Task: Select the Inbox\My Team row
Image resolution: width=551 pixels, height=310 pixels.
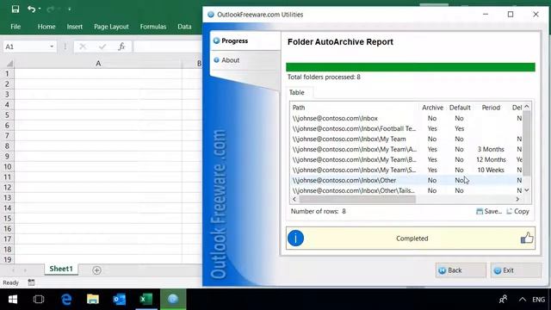Action: click(x=406, y=139)
